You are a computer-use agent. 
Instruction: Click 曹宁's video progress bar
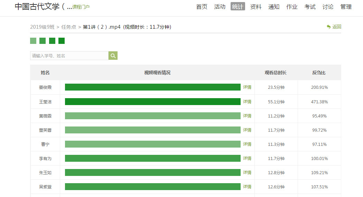point(152,144)
